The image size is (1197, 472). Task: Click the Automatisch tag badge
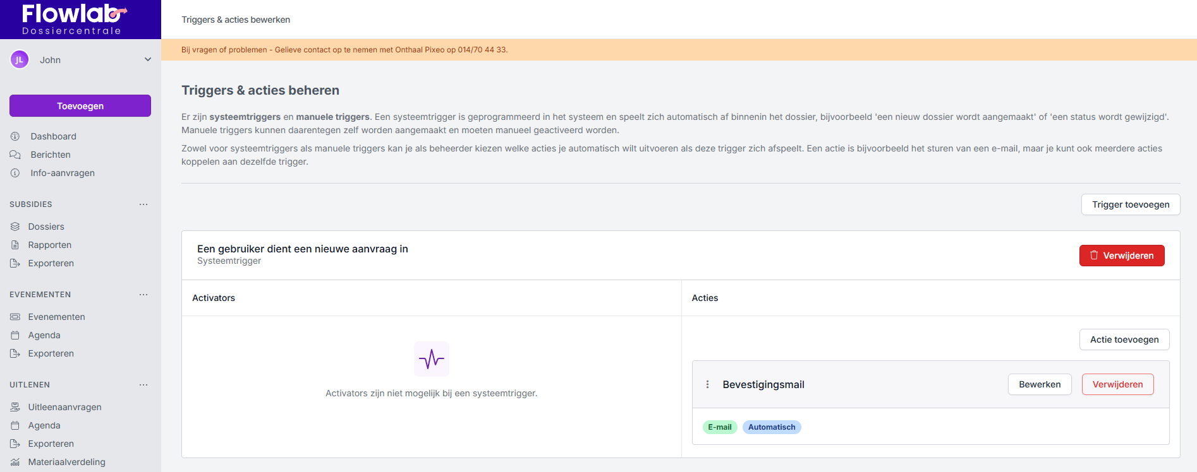tap(771, 427)
